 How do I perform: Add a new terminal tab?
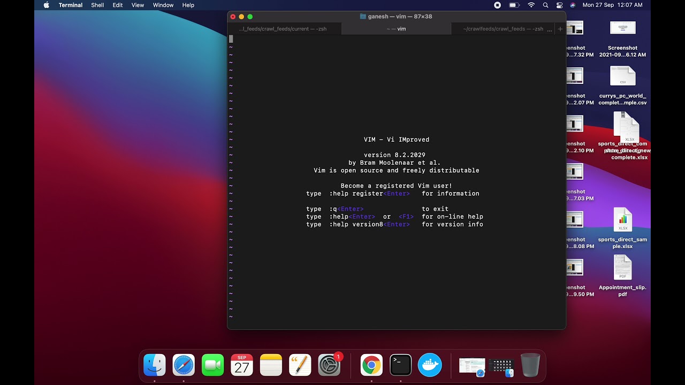[560, 29]
